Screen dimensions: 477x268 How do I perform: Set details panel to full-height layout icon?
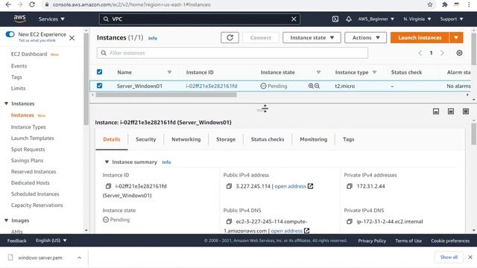pyautogui.click(x=466, y=112)
